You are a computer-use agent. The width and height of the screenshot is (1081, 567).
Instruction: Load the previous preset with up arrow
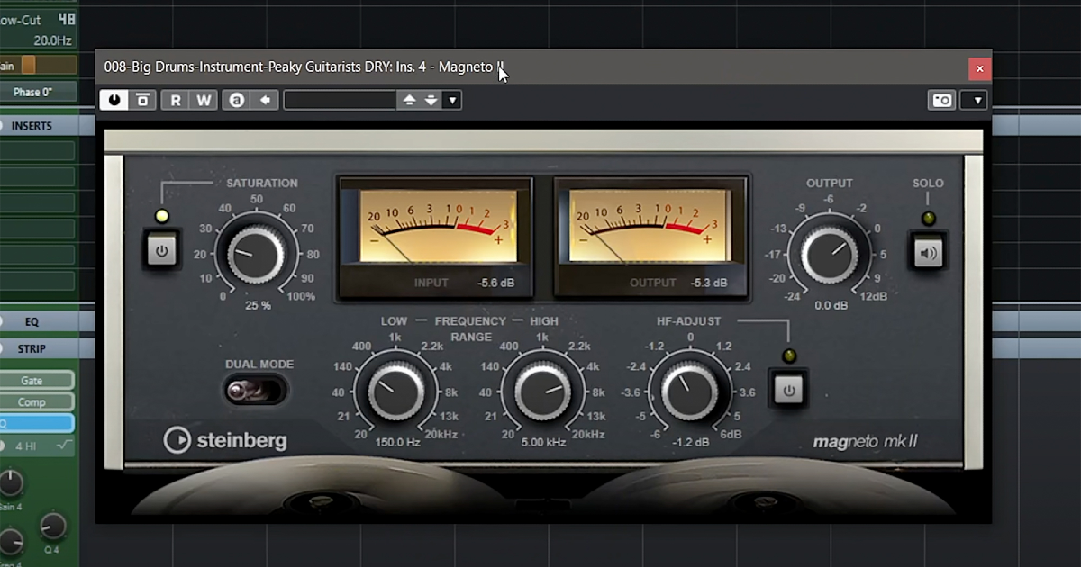coord(409,100)
